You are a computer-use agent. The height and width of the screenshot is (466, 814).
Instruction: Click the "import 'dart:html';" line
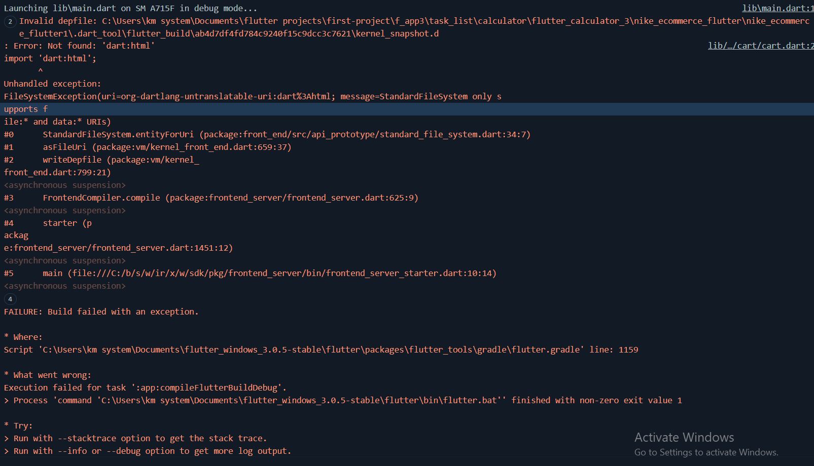(x=50, y=58)
